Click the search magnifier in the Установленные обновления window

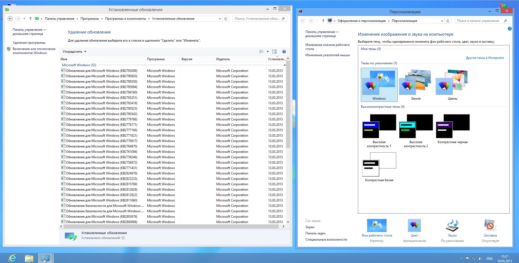pos(283,19)
